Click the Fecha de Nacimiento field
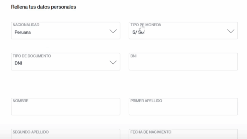Viewport: 247px width, 139px height. pos(183,134)
